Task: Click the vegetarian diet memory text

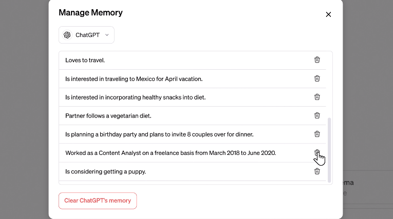Action: pos(108,116)
